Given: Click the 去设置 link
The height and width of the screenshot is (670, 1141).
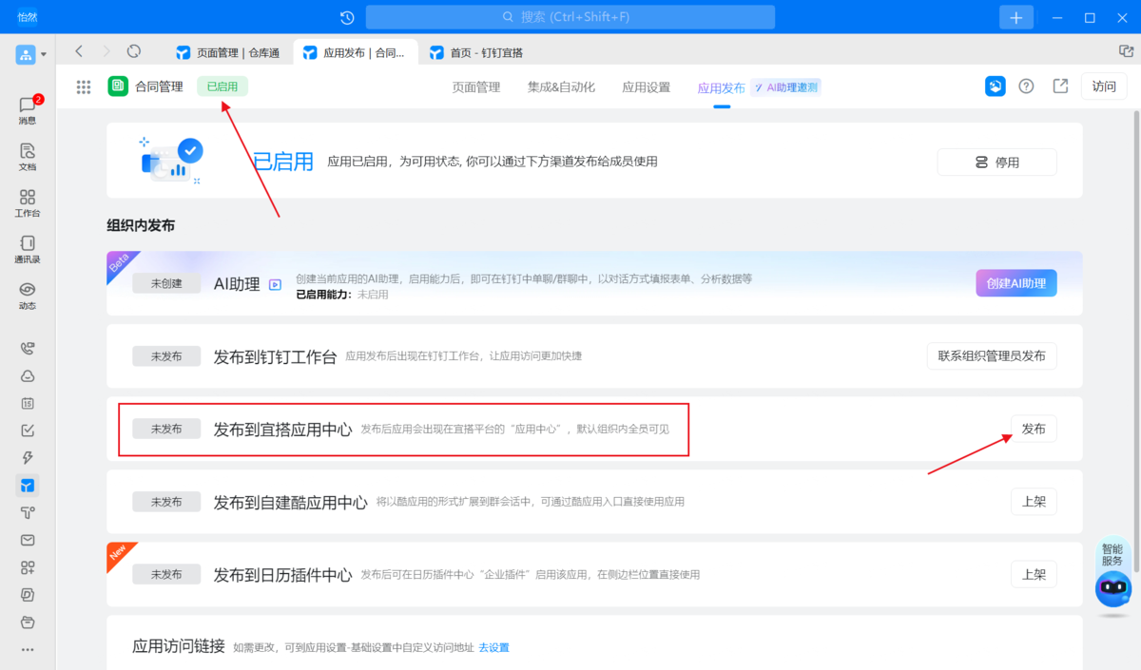Looking at the screenshot, I should [x=493, y=648].
